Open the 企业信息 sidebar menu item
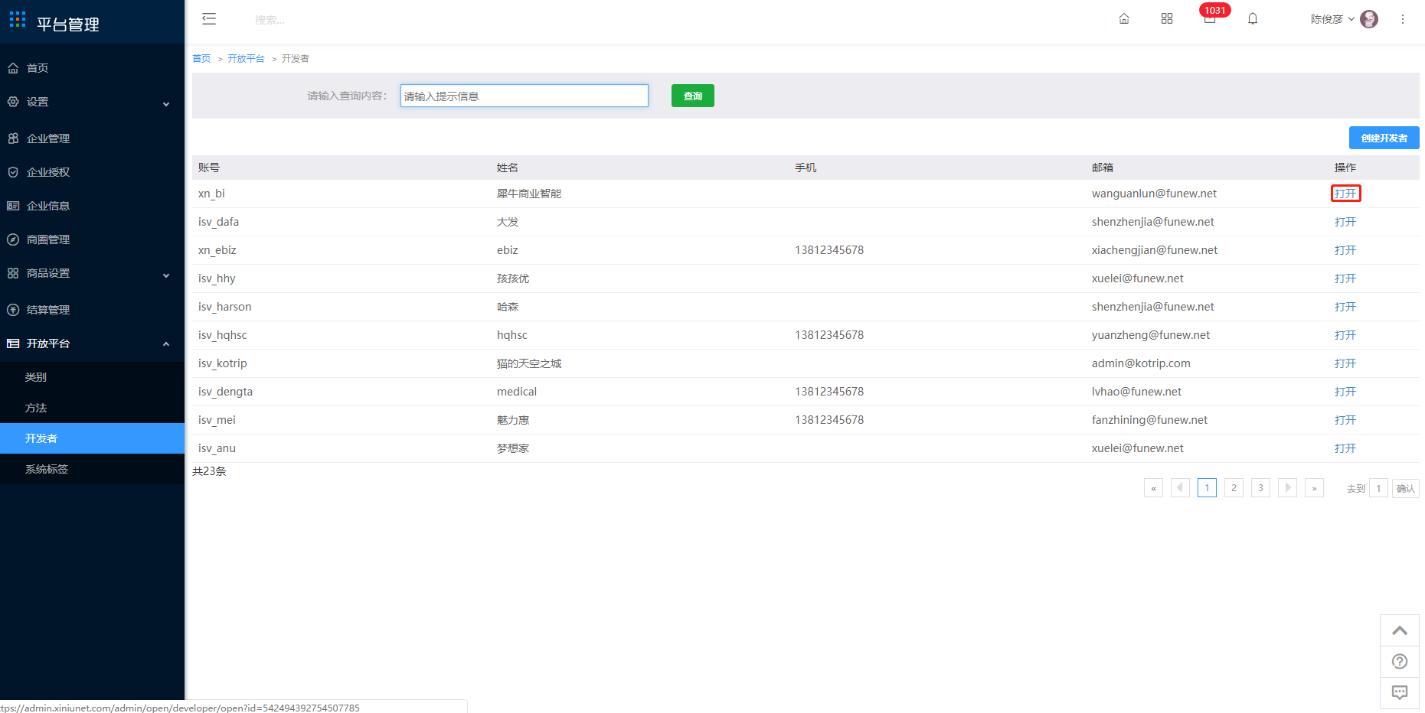 point(92,206)
